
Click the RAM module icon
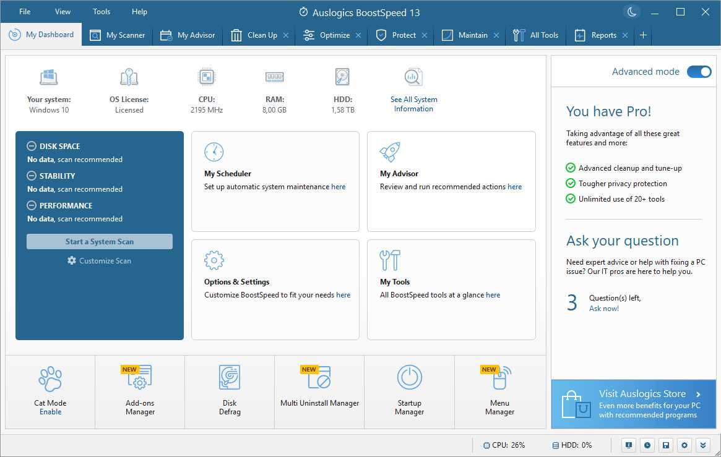pos(275,77)
